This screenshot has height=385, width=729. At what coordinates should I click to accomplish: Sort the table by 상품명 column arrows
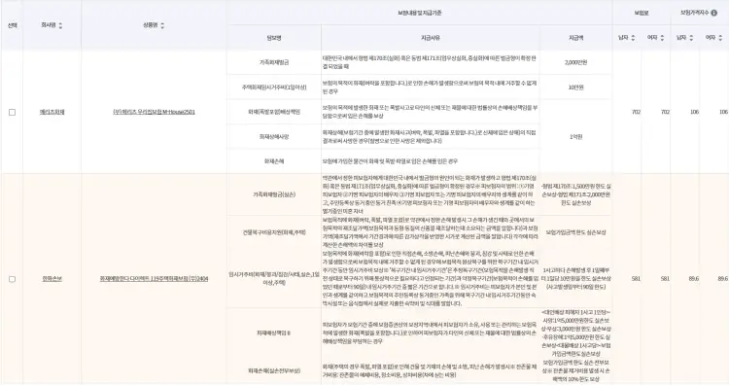point(162,25)
